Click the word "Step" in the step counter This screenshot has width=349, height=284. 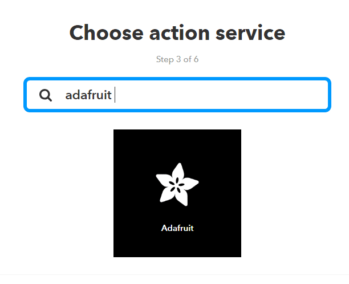pos(165,59)
